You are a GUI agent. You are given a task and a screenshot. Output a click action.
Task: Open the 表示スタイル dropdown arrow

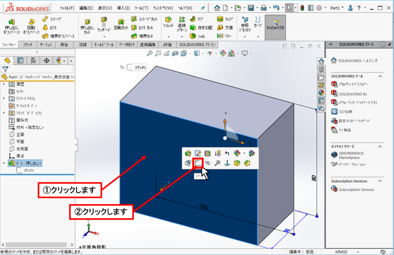click(203, 53)
